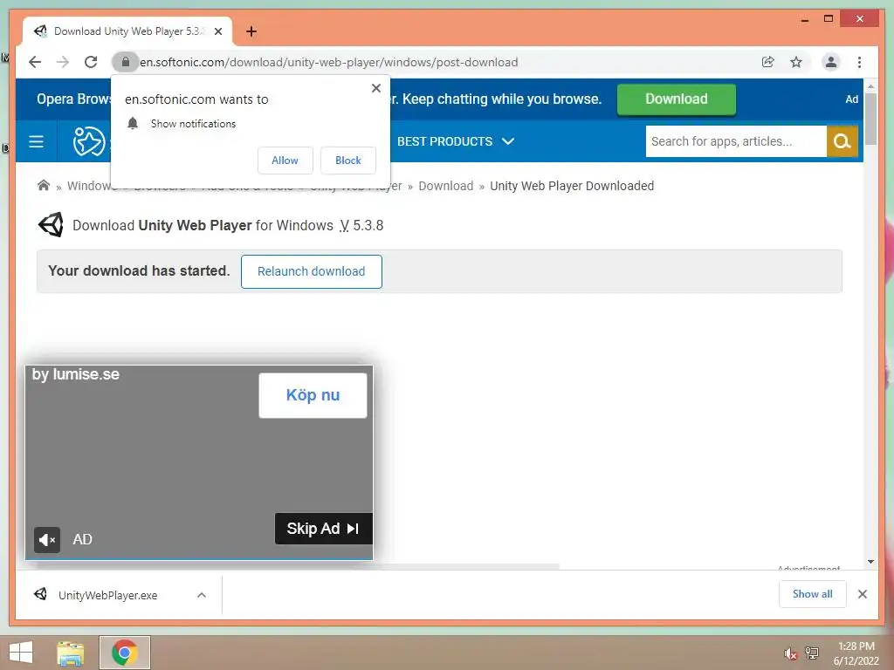The height and width of the screenshot is (670, 894).
Task: Open Chrome three-dot menu
Action: point(859,62)
